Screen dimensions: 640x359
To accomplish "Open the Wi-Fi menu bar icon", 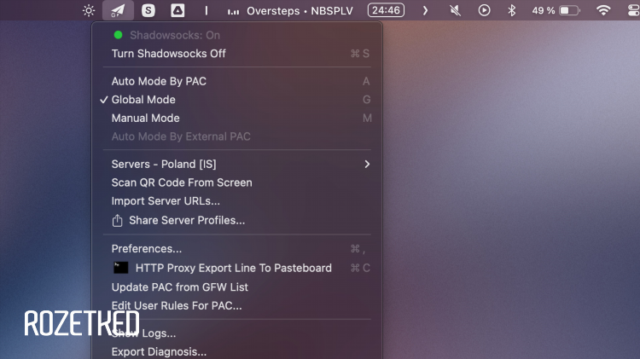I will (603, 10).
